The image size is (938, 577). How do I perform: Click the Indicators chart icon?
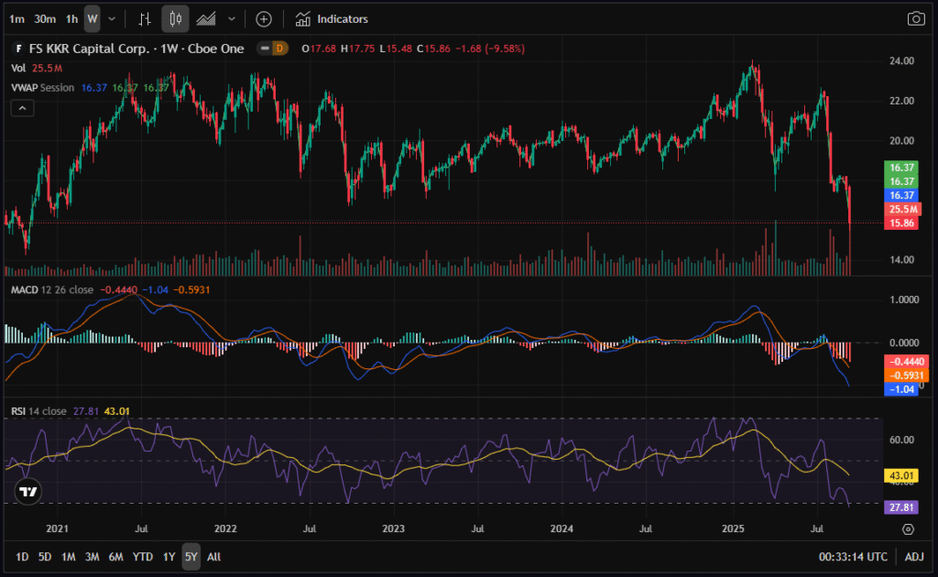click(x=303, y=18)
